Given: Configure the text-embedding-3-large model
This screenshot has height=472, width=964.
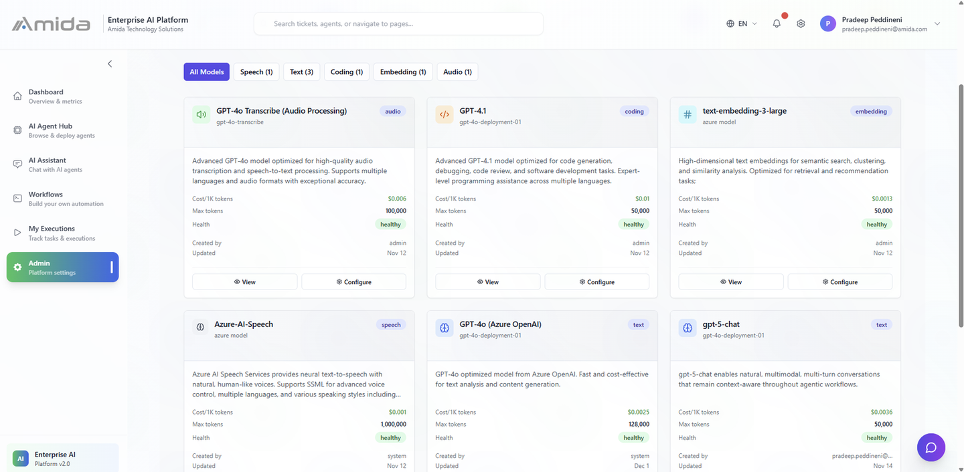Looking at the screenshot, I should 840,281.
